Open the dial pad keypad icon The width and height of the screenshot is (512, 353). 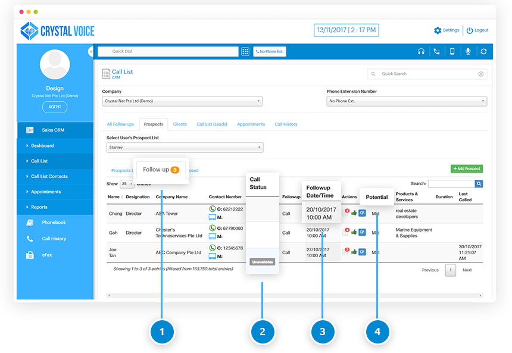pyautogui.click(x=245, y=52)
